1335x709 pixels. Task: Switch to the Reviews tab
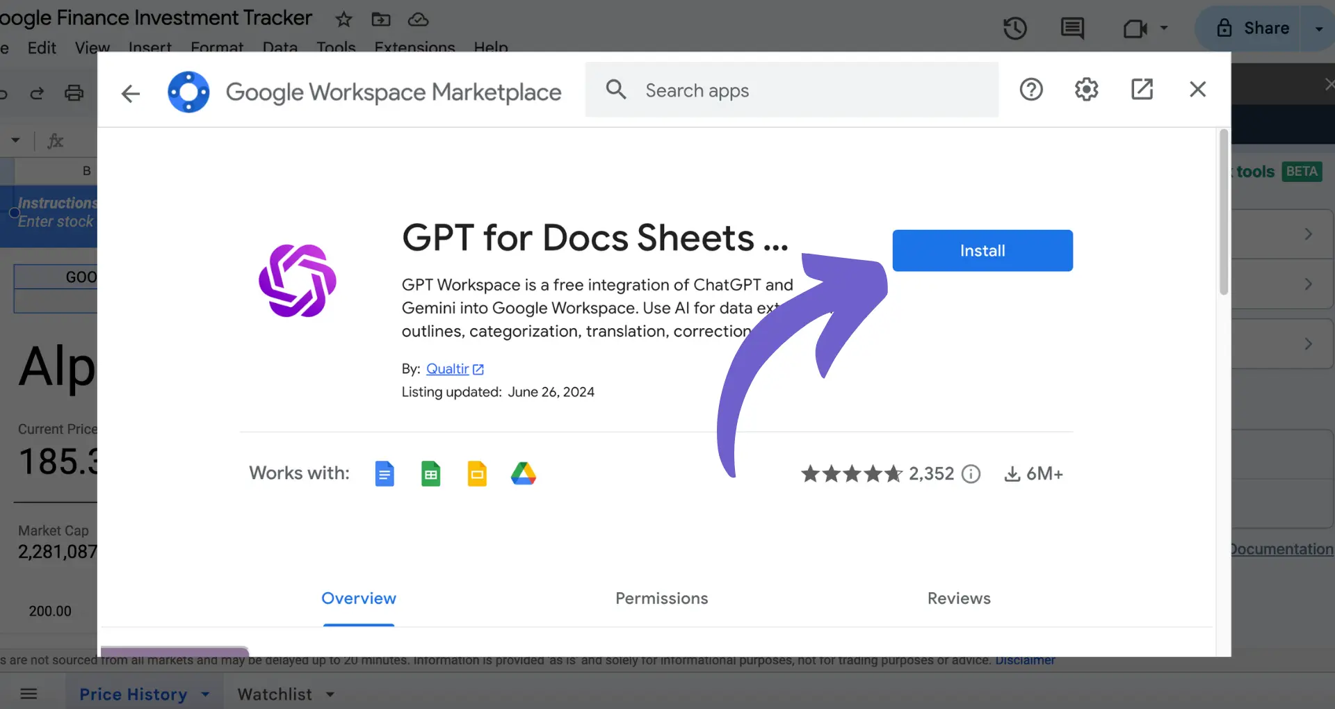click(959, 598)
